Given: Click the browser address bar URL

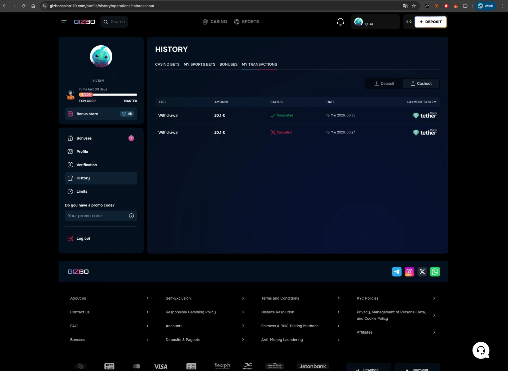Looking at the screenshot, I should 102,6.
